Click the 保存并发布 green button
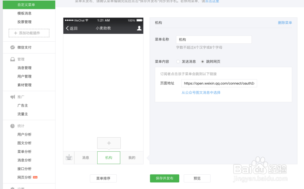 pos(164,178)
